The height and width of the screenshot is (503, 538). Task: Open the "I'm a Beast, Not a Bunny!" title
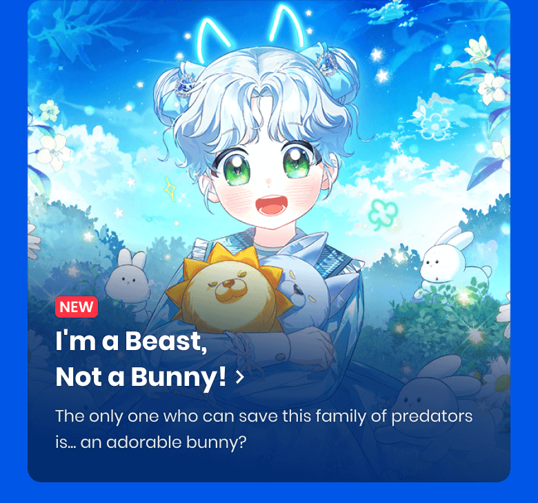click(141, 359)
